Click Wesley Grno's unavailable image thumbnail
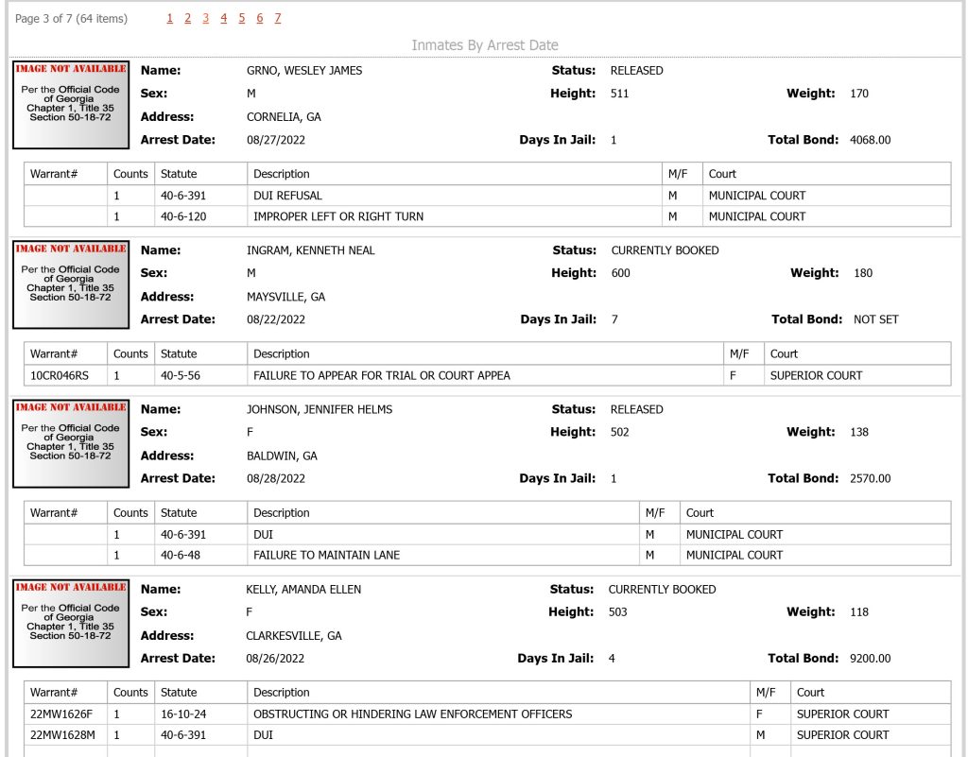Viewport: 968px width, 757px height. [x=71, y=105]
